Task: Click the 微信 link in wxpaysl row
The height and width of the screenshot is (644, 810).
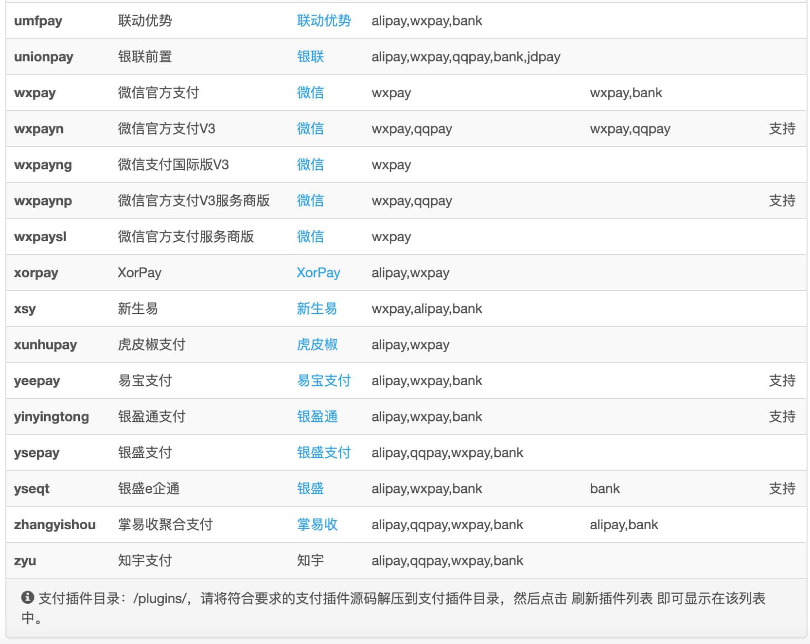Action: pyautogui.click(x=310, y=236)
